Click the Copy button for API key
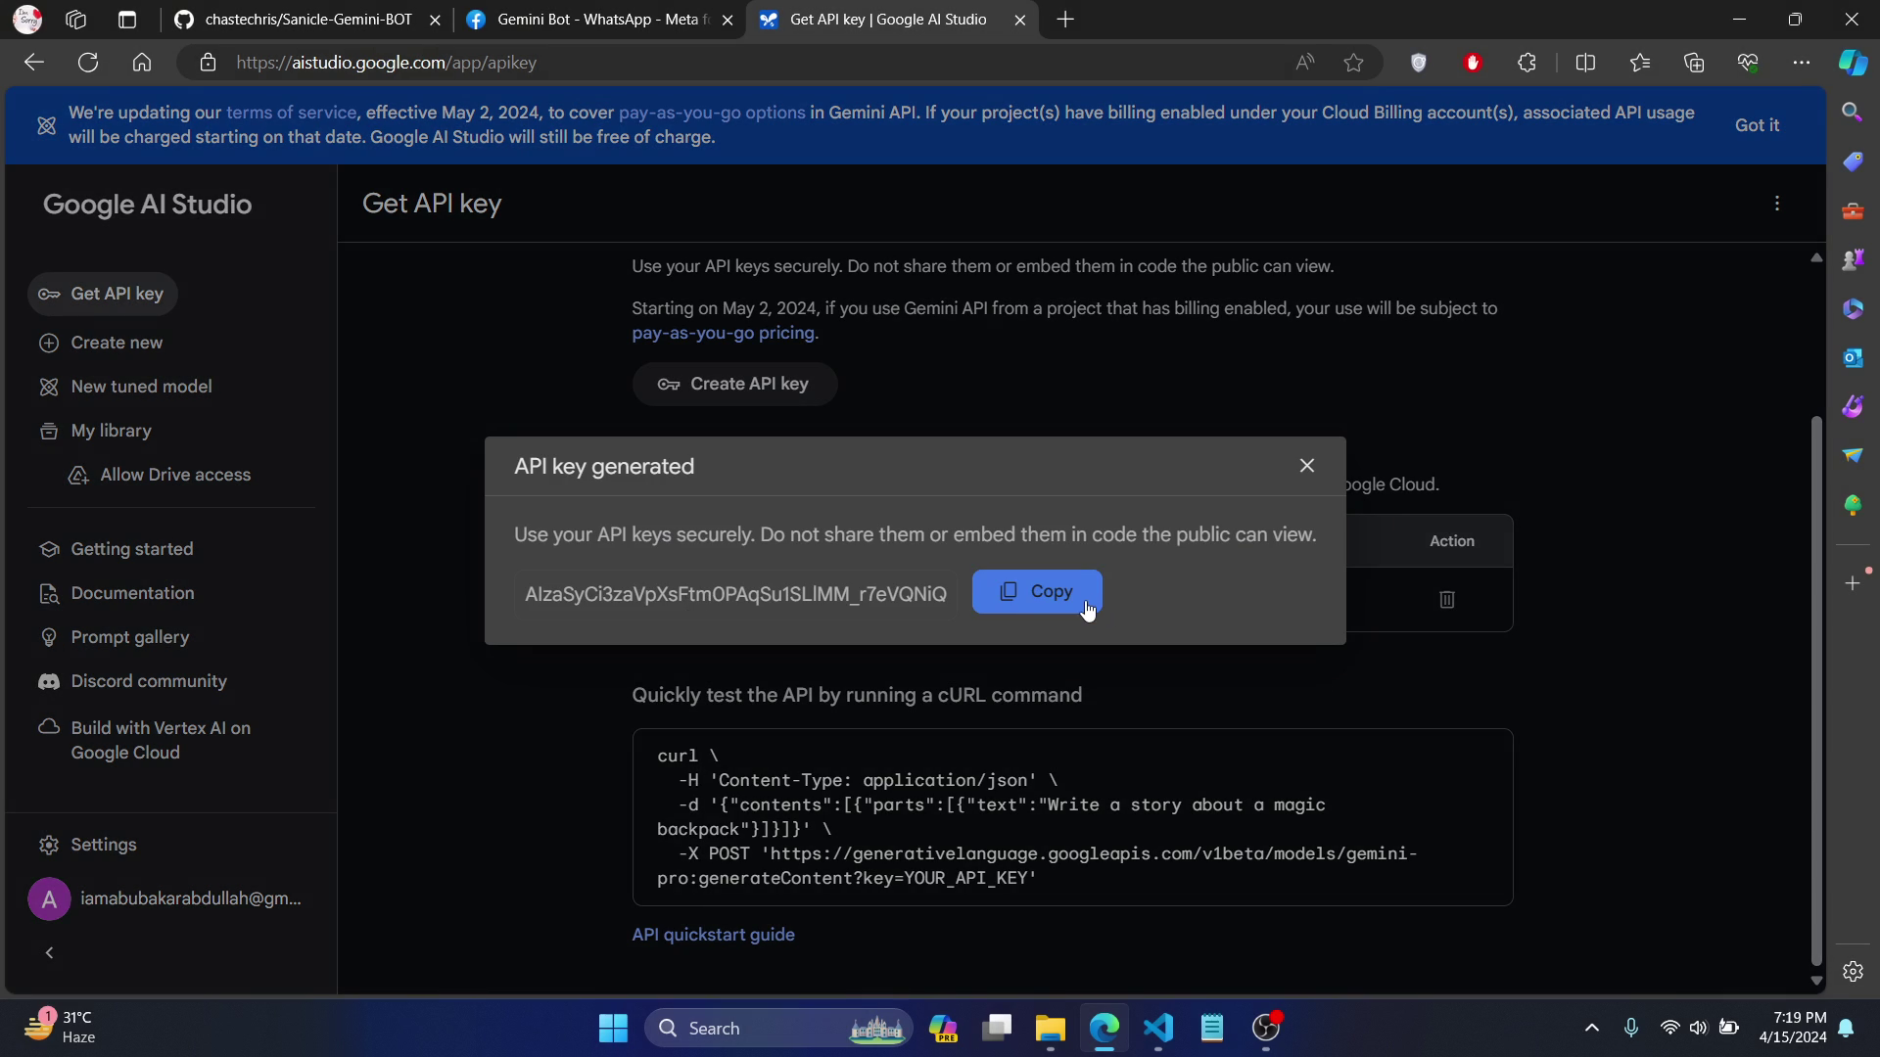This screenshot has height=1057, width=1880. [1036, 592]
